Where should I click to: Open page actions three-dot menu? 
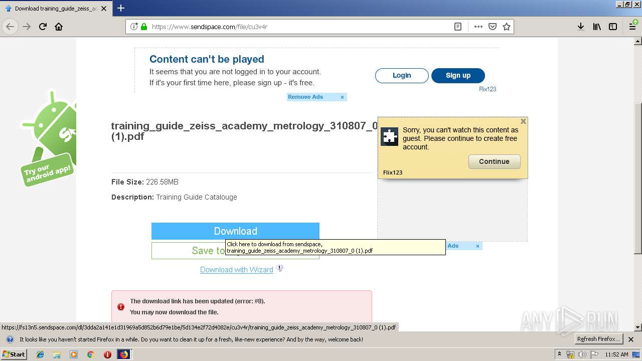[x=478, y=27]
